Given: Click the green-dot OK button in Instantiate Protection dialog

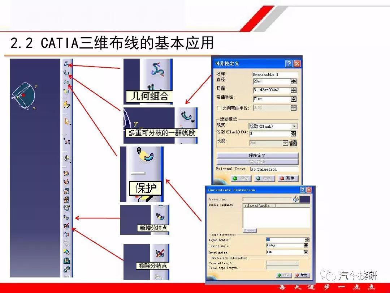Looking at the screenshot, I should (x=284, y=275).
